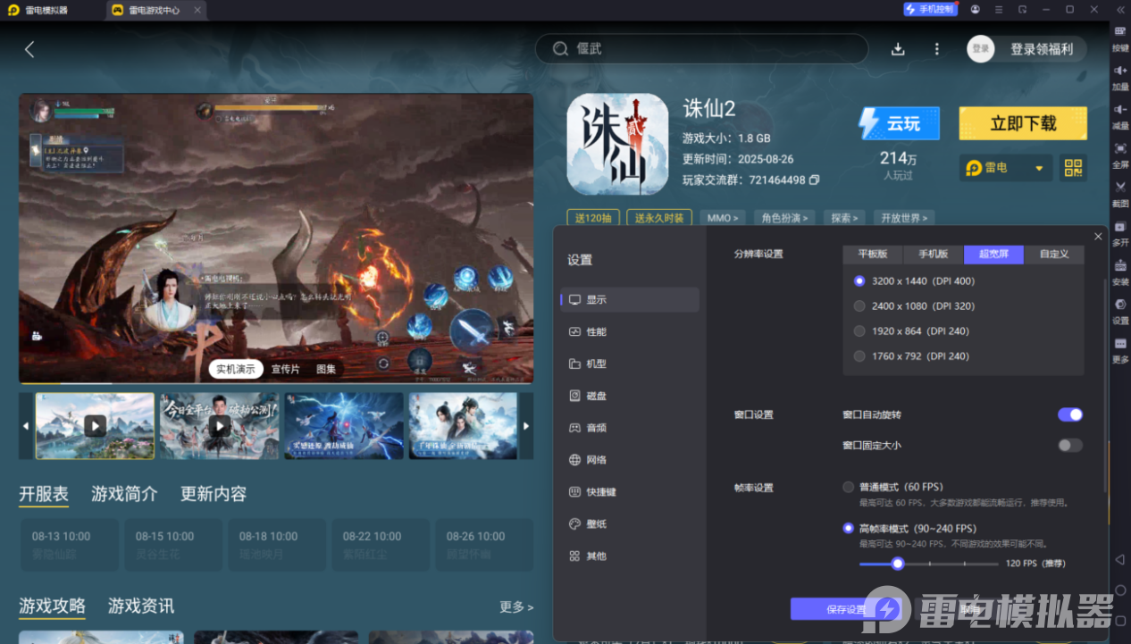This screenshot has height=644, width=1131.
Task: Click the 手机控制 phone control button
Action: tap(930, 9)
